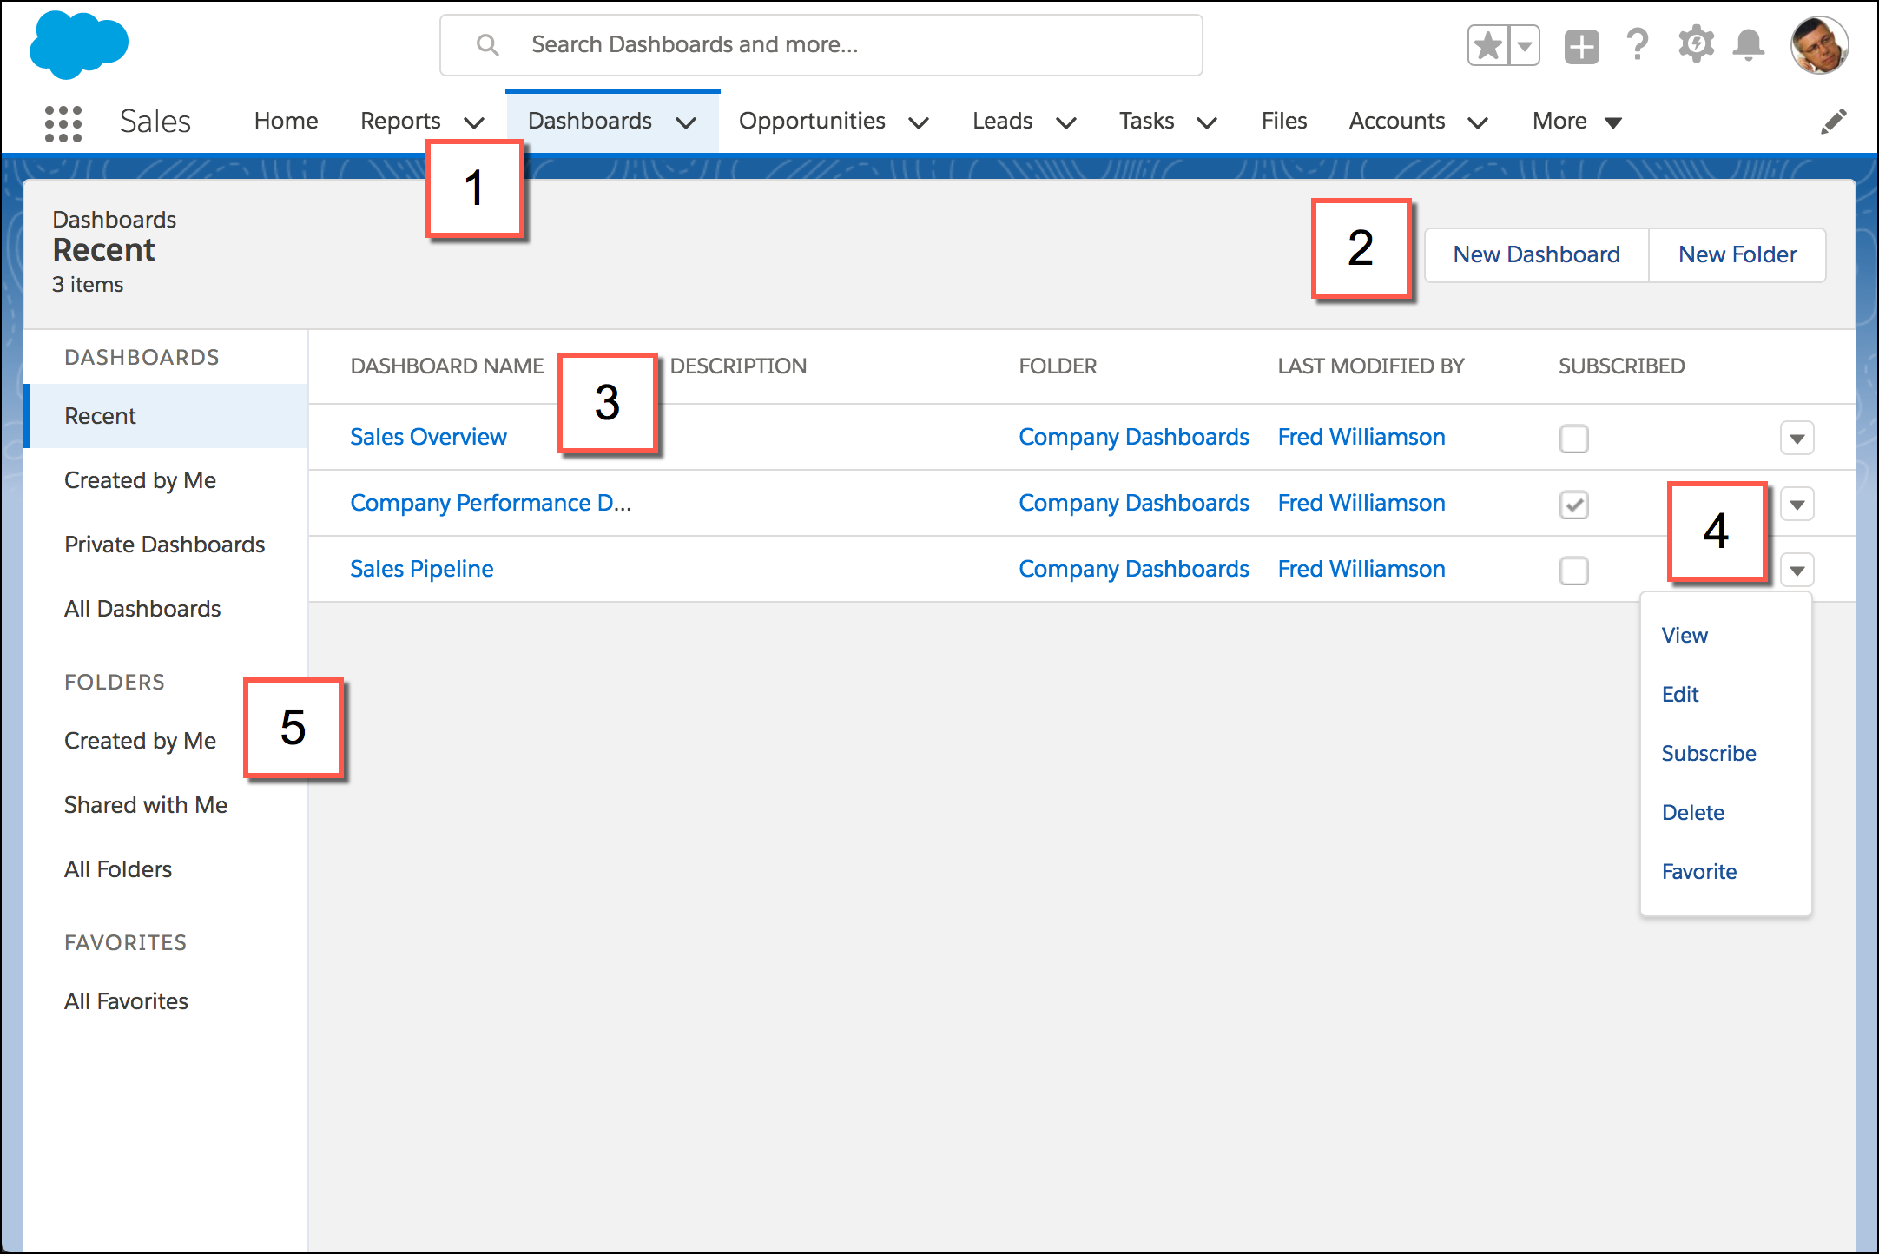Click the Favorites star icon
The width and height of the screenshot is (1879, 1254).
[x=1488, y=45]
